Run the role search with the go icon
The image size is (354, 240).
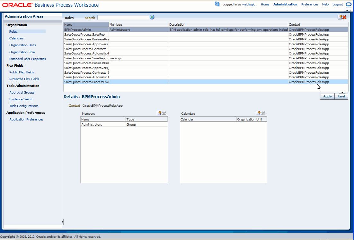(x=152, y=17)
